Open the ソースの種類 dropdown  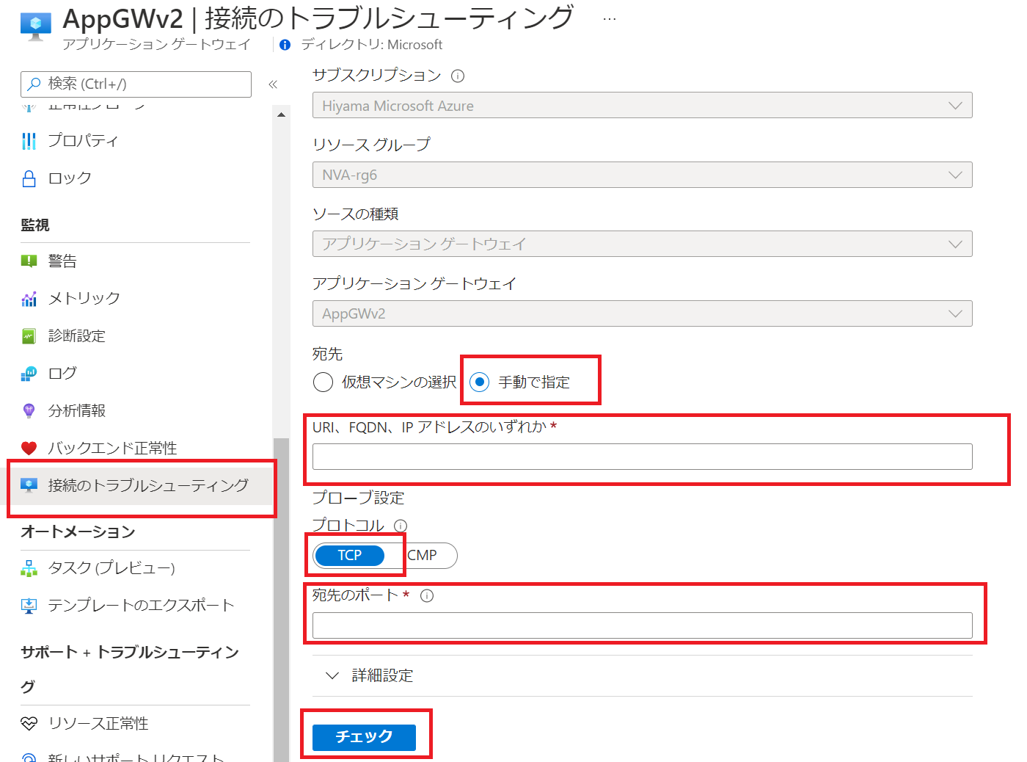click(x=643, y=244)
